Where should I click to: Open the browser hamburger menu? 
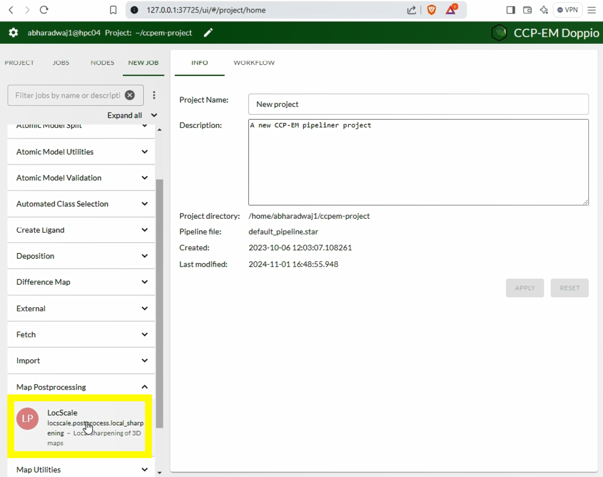(592, 10)
